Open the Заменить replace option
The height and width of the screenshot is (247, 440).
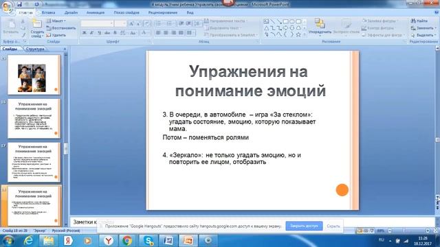tap(423, 28)
